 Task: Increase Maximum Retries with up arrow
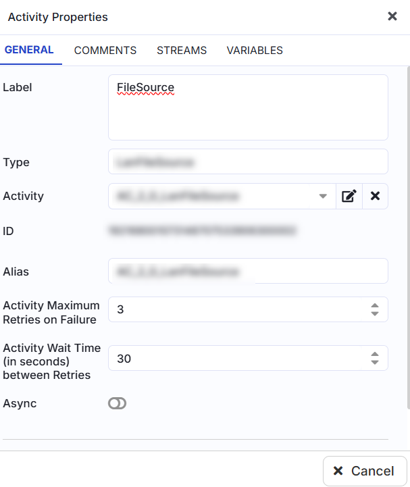click(375, 305)
